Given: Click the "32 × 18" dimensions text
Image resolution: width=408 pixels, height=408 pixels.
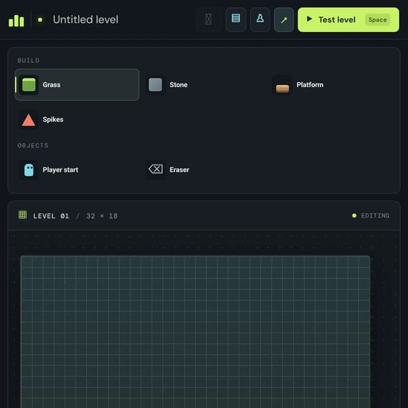Looking at the screenshot, I should tap(102, 216).
